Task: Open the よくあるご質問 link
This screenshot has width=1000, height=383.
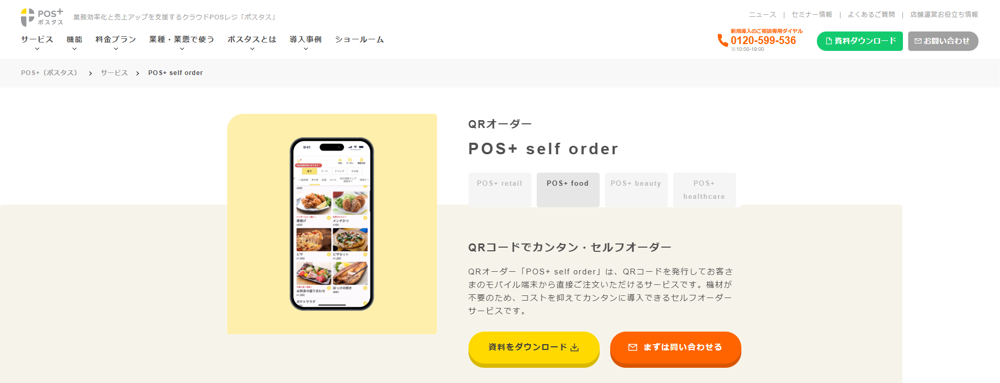Action: pyautogui.click(x=871, y=15)
